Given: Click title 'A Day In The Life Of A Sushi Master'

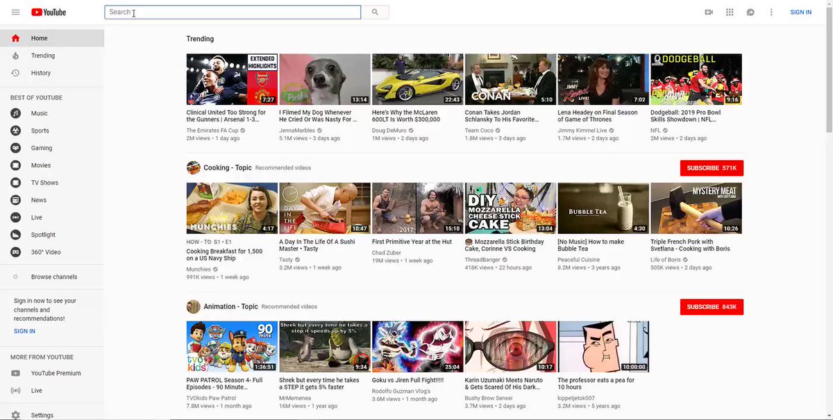Looking at the screenshot, I should point(318,245).
